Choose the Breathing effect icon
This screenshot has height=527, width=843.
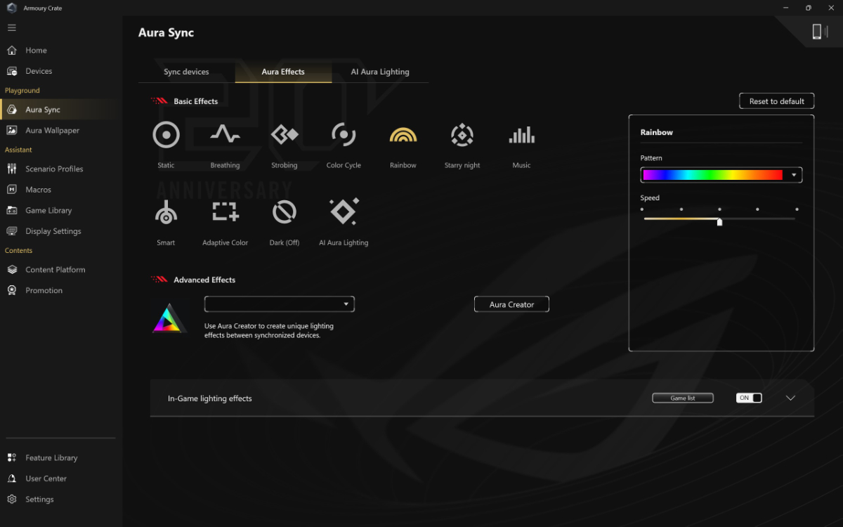point(225,134)
